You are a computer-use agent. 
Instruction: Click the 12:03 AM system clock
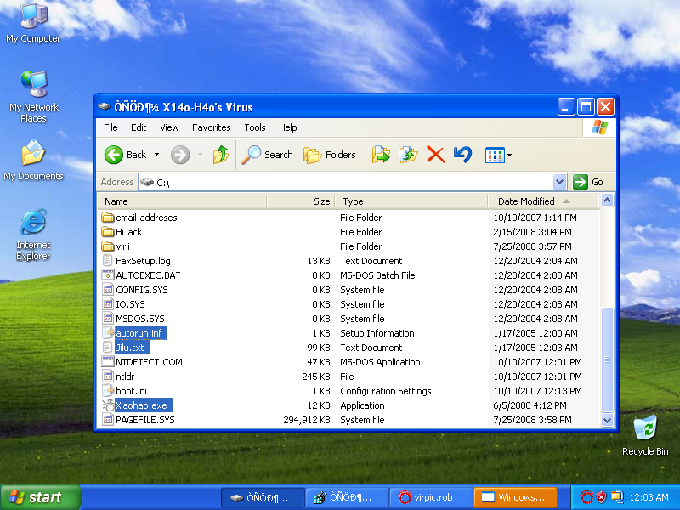(x=649, y=497)
